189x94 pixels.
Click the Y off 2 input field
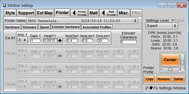tap(134, 56)
